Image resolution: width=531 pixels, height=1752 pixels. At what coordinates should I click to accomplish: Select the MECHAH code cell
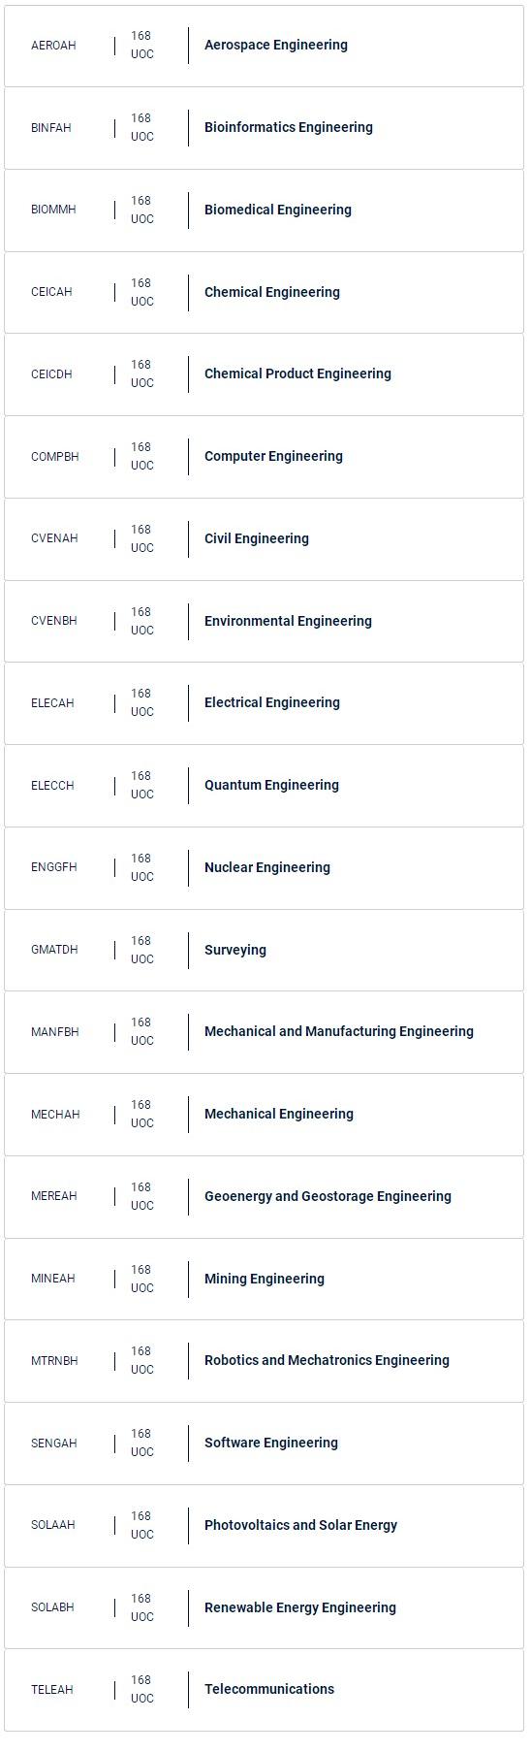(55, 1115)
